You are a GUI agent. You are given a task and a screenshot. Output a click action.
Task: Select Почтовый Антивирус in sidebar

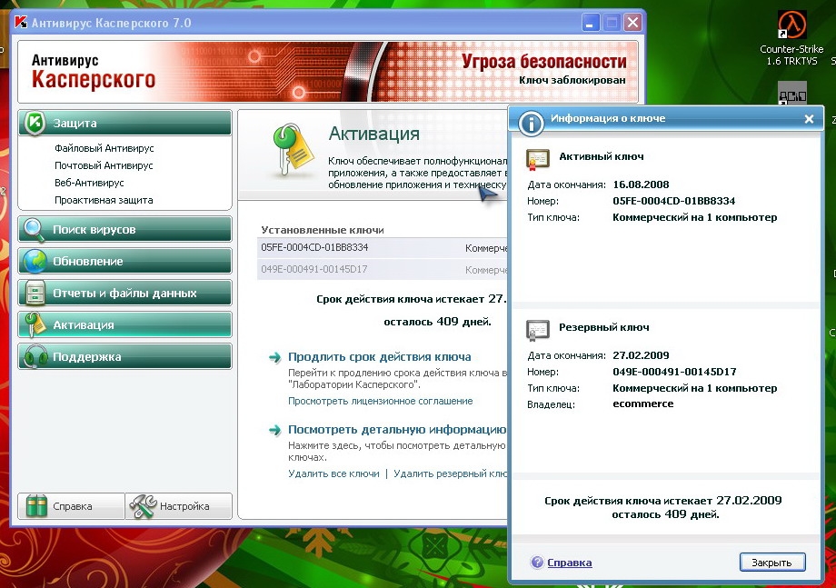(104, 165)
